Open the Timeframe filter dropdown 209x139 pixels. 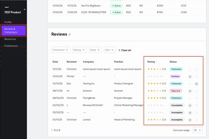(61, 50)
